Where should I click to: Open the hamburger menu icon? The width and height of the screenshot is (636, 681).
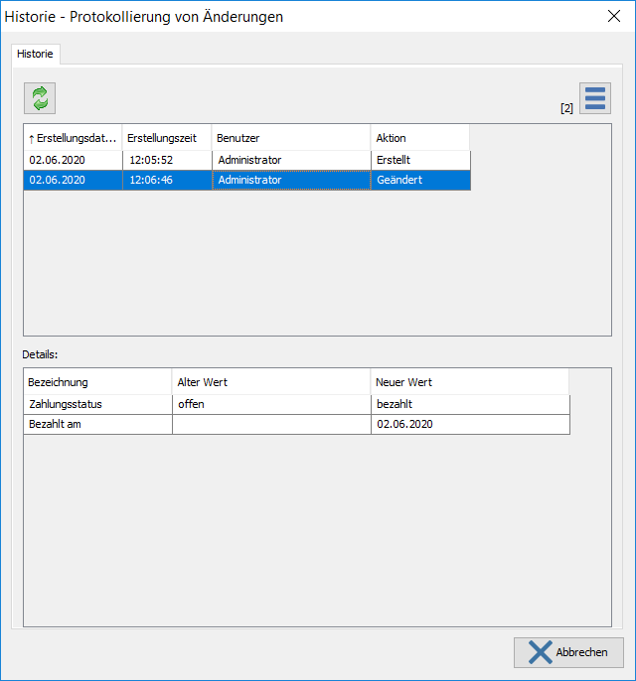point(594,98)
